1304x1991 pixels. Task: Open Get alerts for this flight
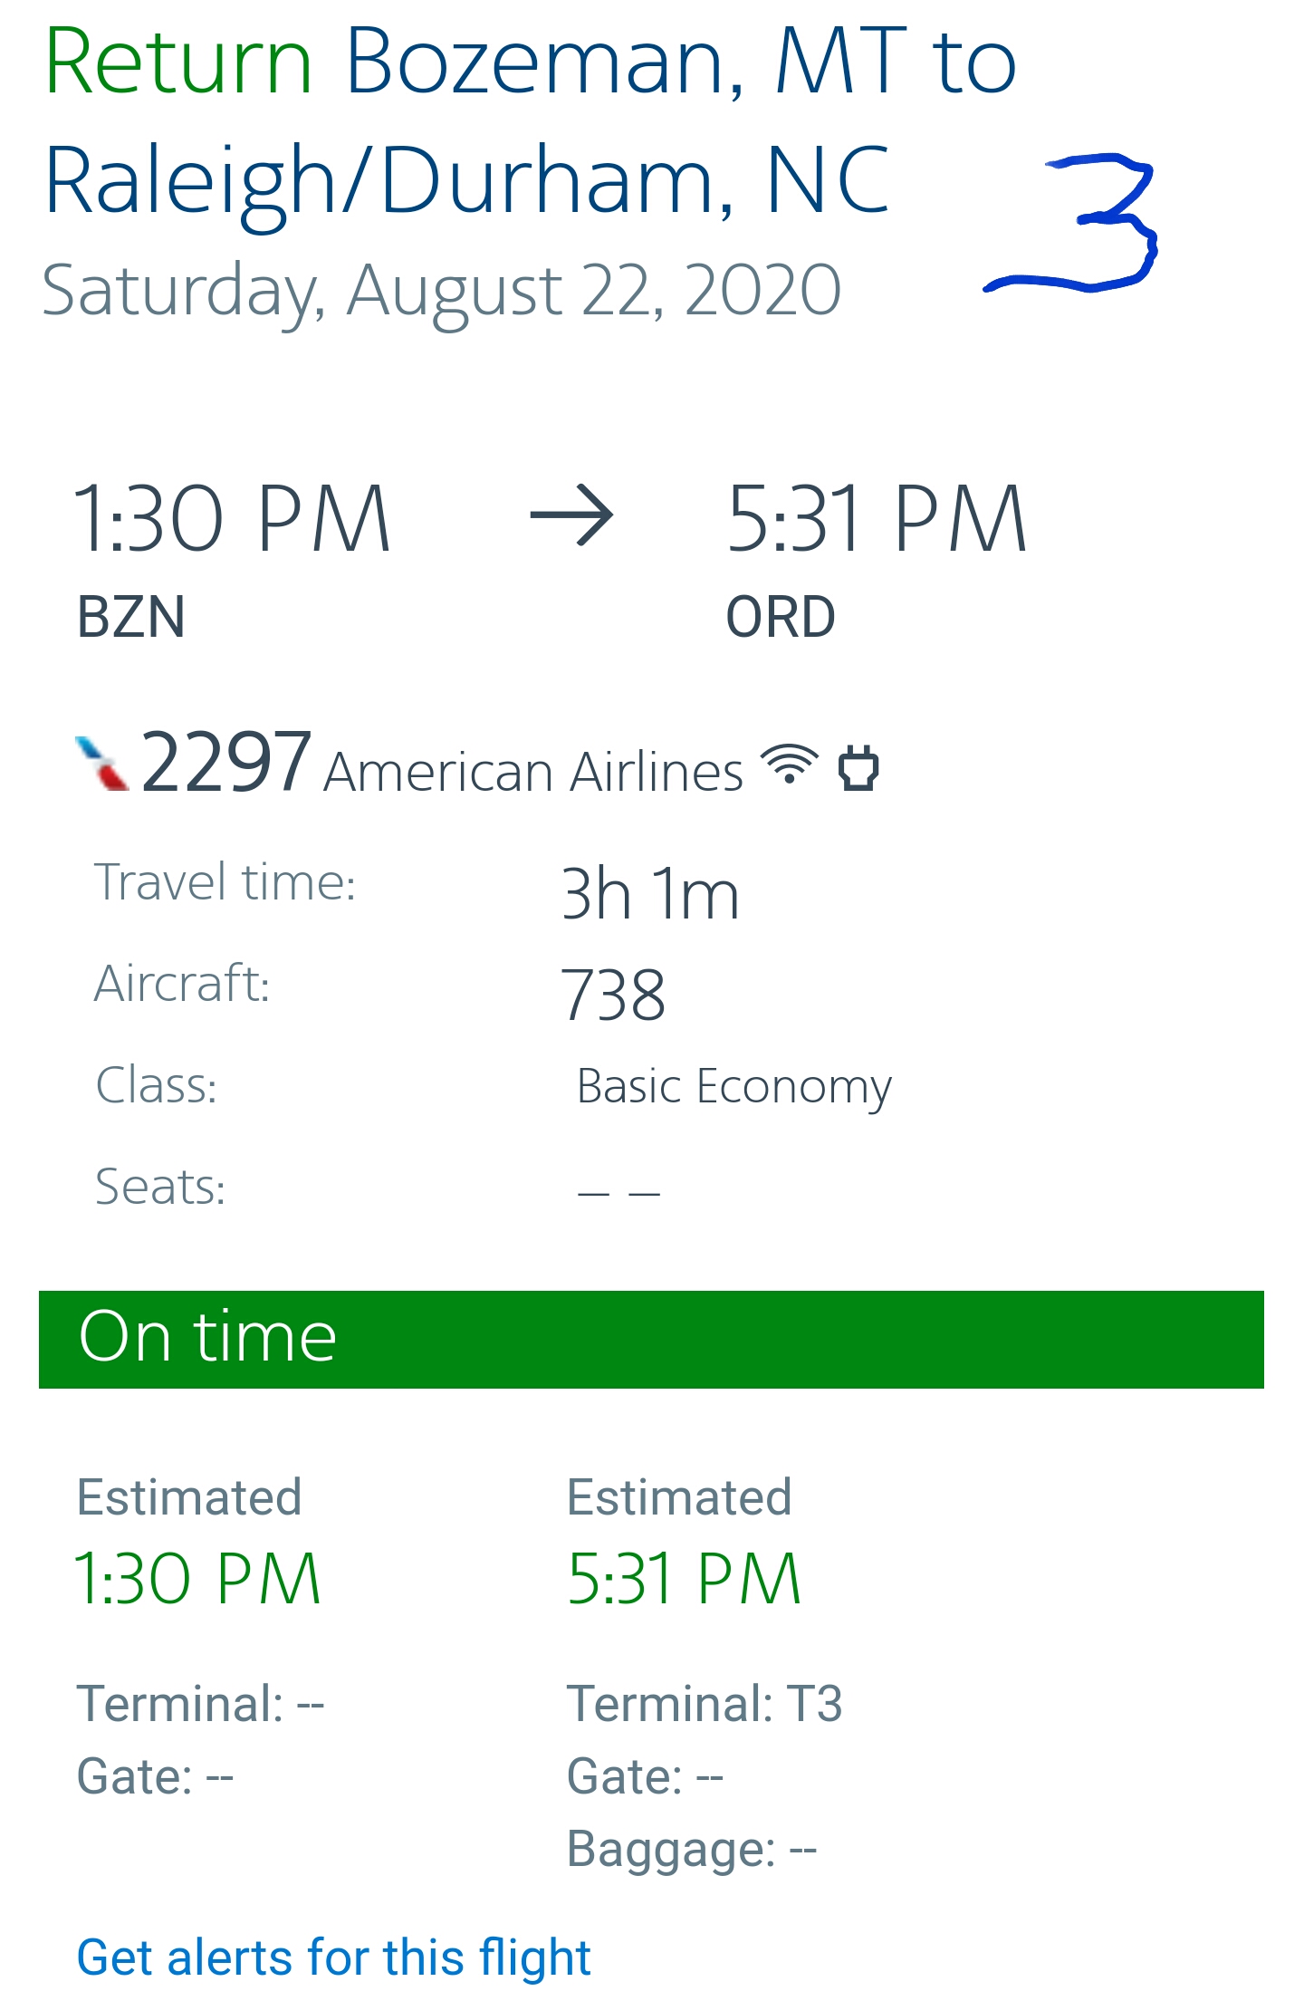coord(333,1957)
